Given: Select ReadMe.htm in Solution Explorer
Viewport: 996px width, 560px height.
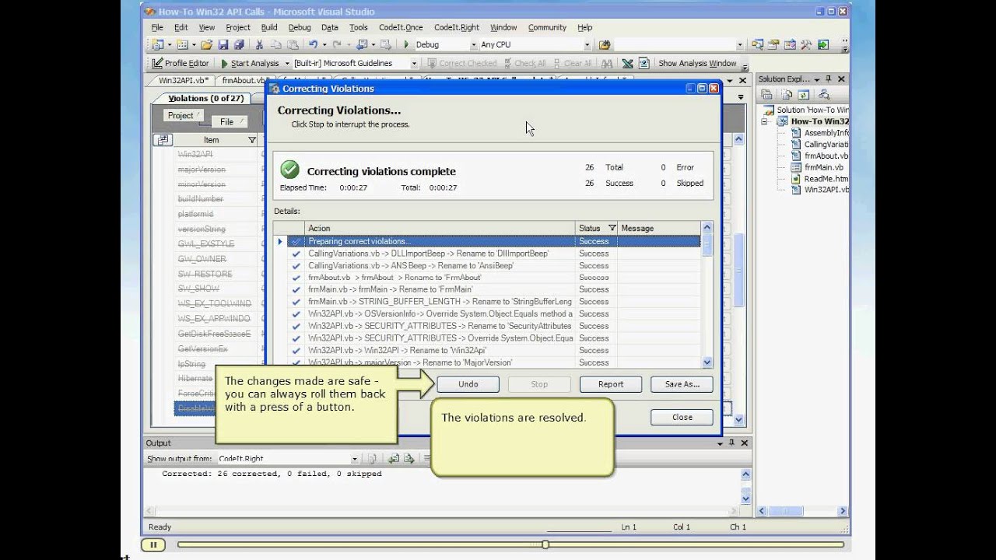Looking at the screenshot, I should coord(826,179).
